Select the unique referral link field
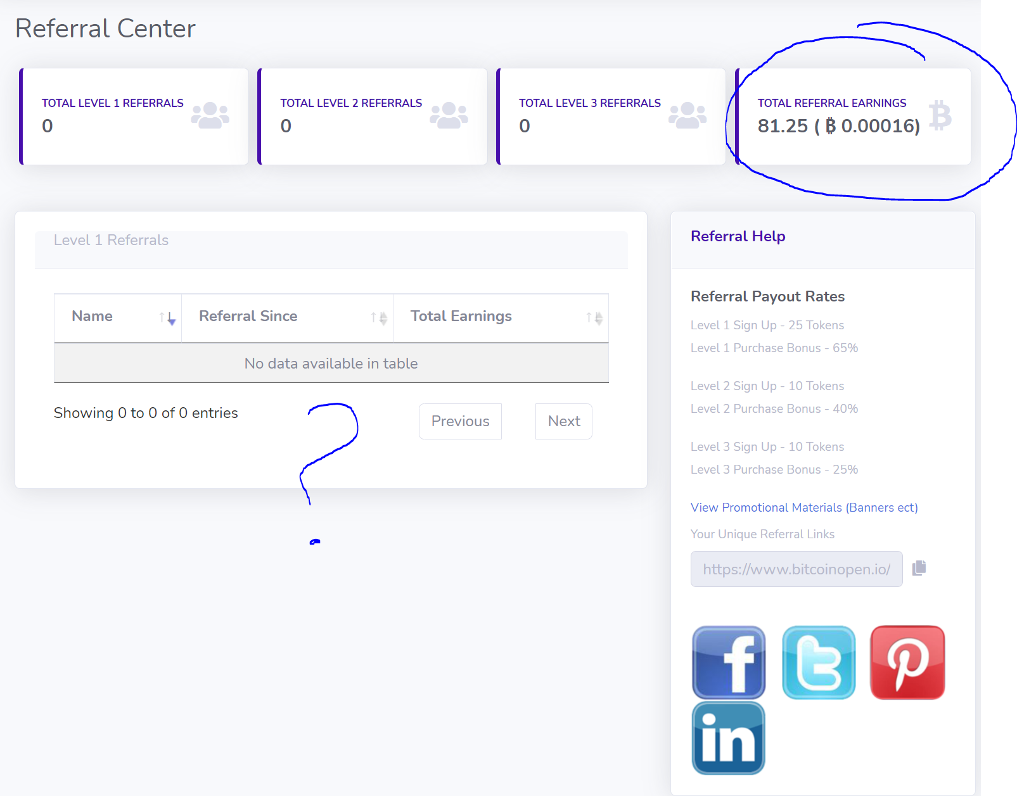1017x796 pixels. tap(796, 569)
